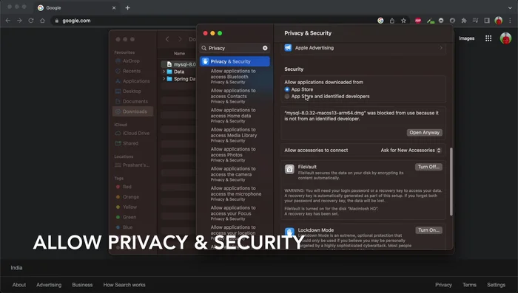Open the Google apps grid
The image size is (518, 293).
click(488, 38)
